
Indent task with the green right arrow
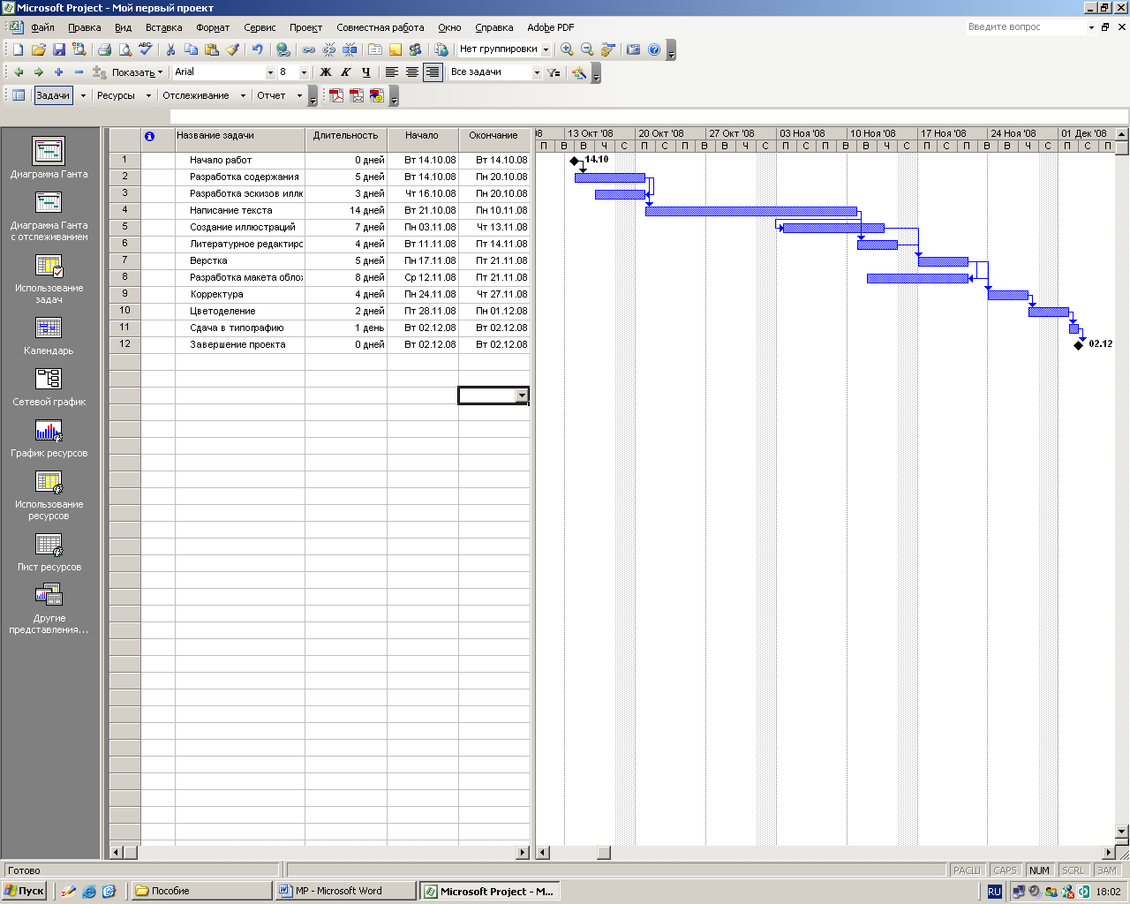coord(38,72)
